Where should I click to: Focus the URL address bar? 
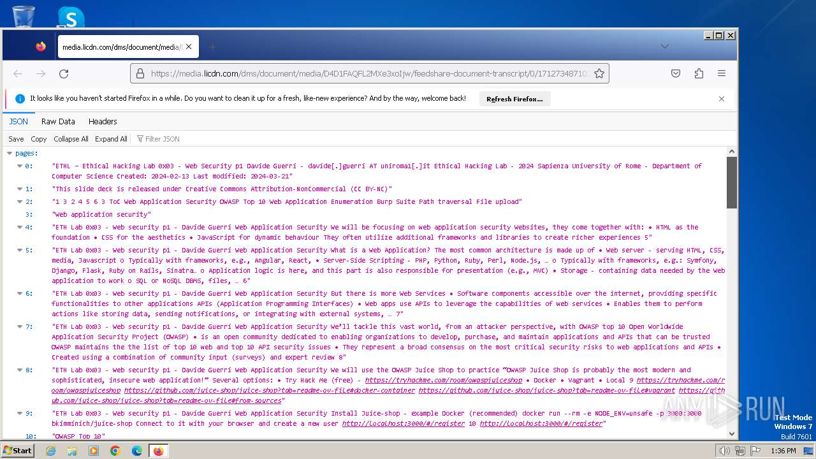pos(370,74)
